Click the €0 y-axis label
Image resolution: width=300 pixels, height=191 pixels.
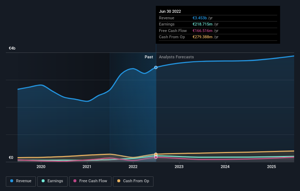[x=11, y=157]
